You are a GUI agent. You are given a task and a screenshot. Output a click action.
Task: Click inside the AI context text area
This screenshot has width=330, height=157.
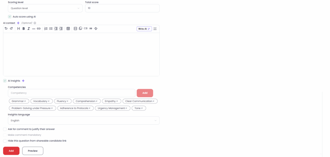pyautogui.click(x=81, y=54)
